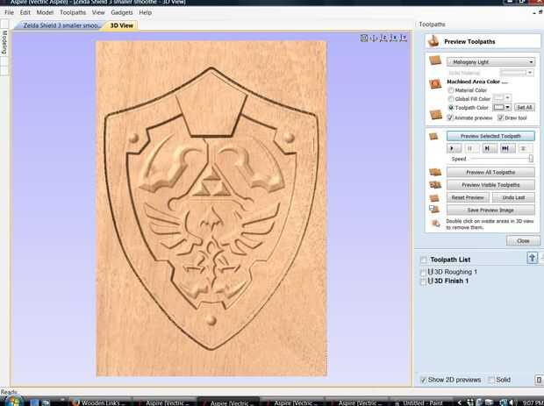The height and width of the screenshot is (406, 544).
Task: Click the material block icon beside Mahogany Light
Action: point(435,61)
